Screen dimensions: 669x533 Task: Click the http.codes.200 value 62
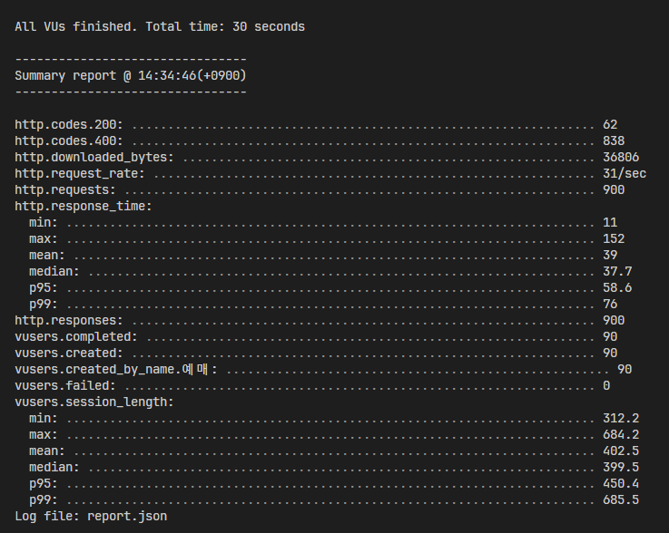pyautogui.click(x=610, y=125)
